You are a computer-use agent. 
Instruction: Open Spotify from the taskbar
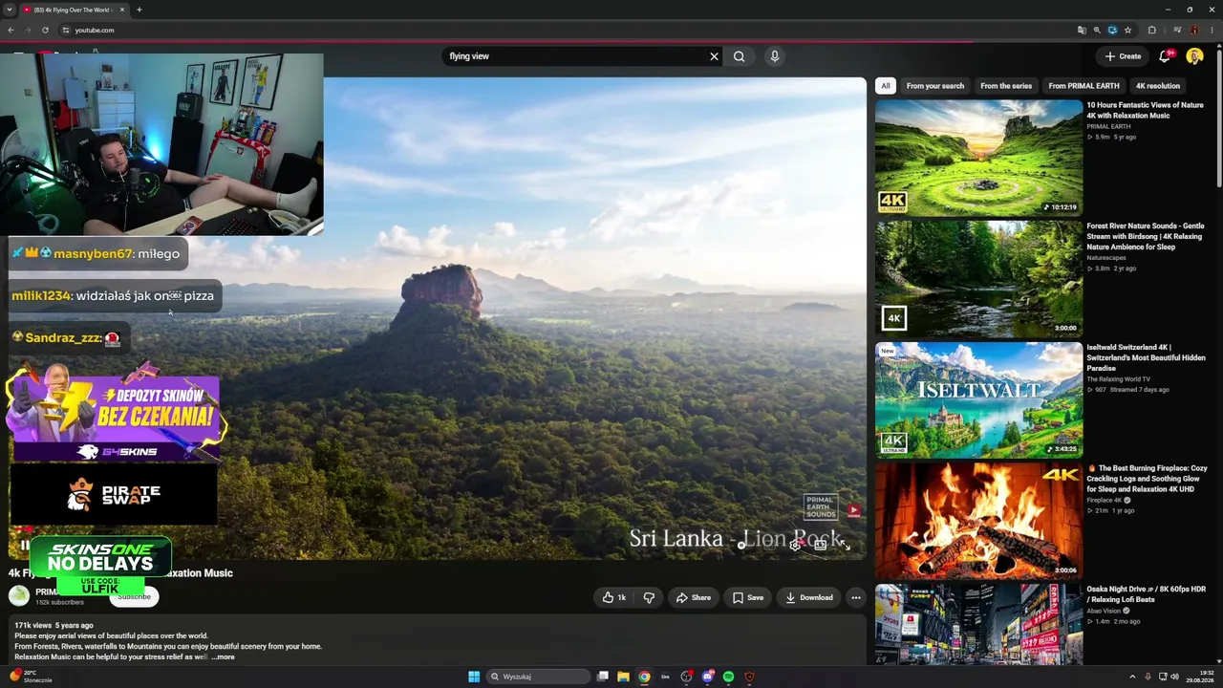(728, 677)
